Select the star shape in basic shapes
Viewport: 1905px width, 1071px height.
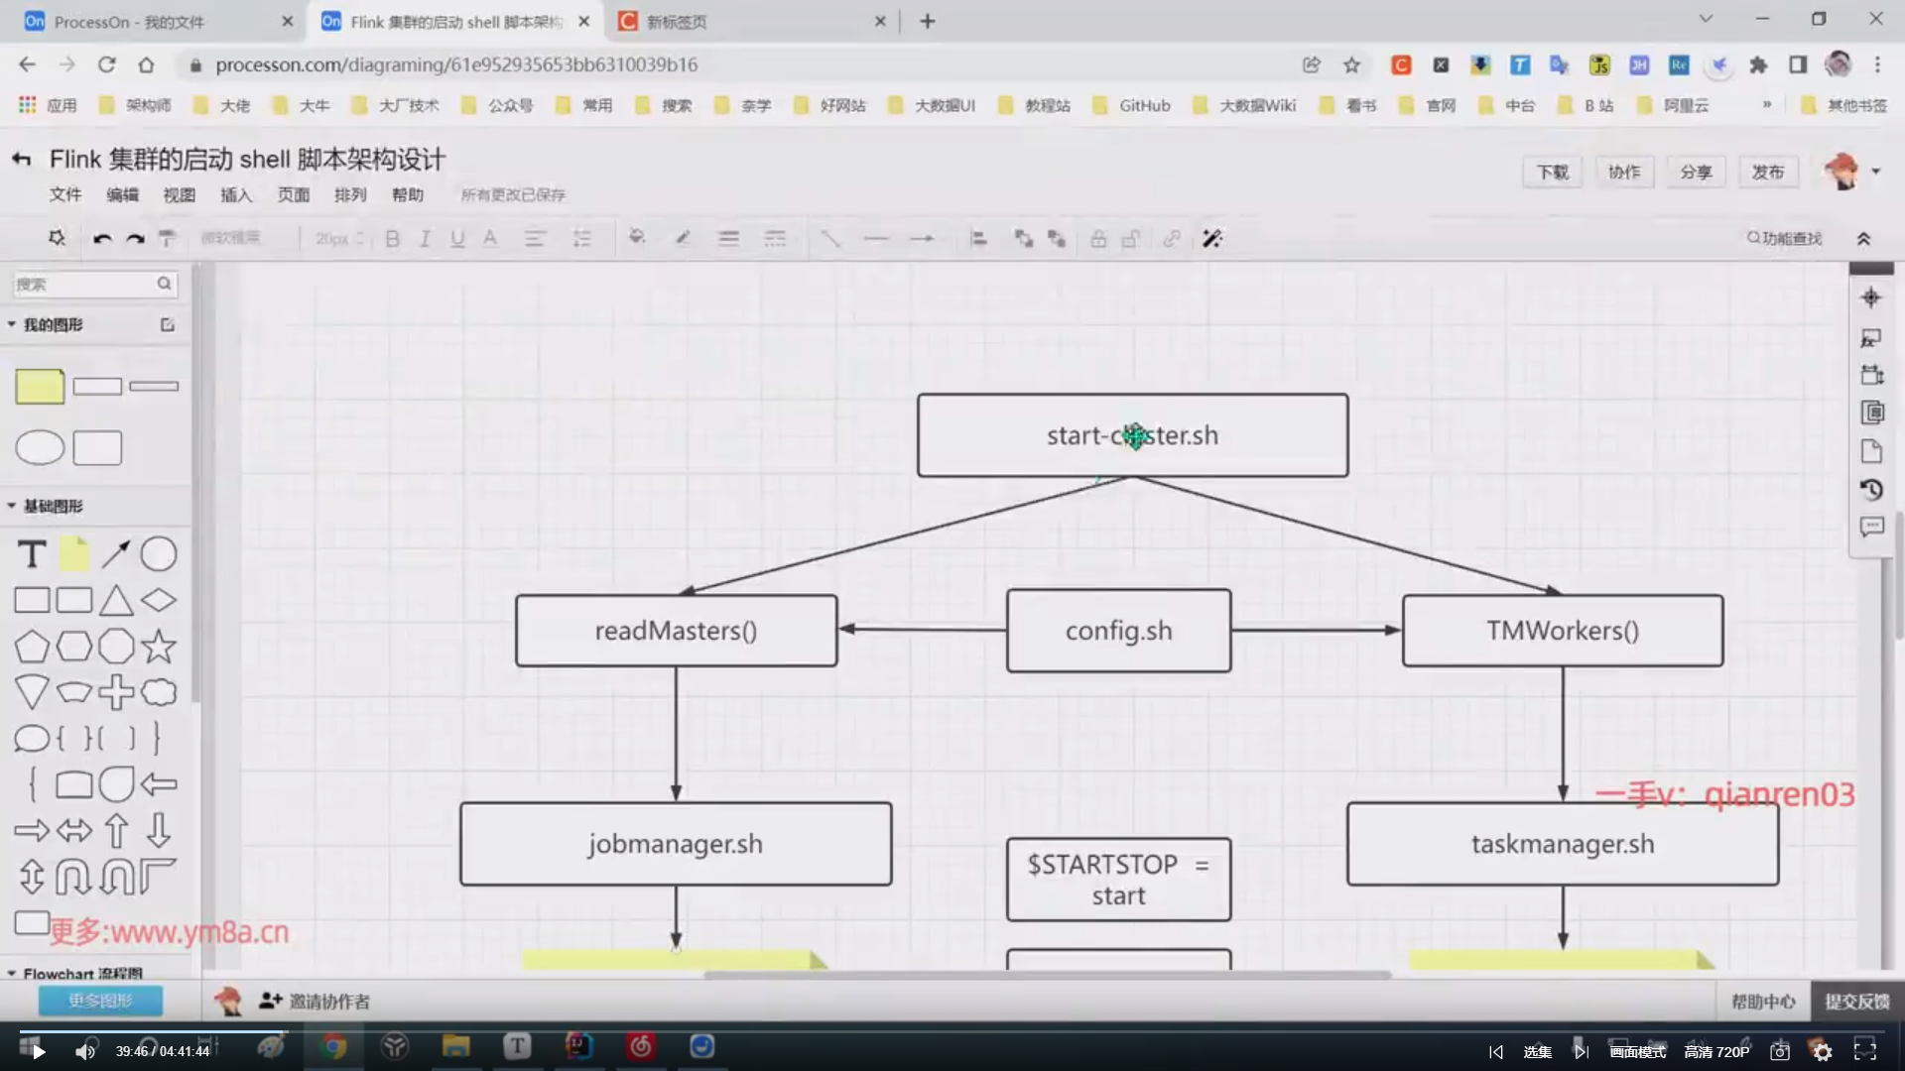click(159, 647)
